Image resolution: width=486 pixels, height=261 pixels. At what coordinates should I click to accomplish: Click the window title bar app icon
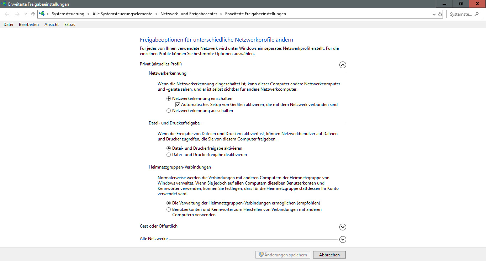(4, 4)
